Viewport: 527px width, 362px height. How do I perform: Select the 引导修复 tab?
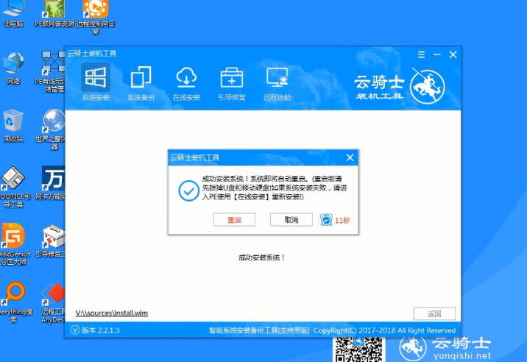pos(232,82)
